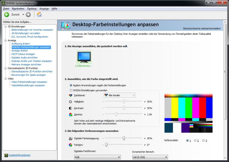This screenshot has height=162, width=229.
Task: Click the Desktop-Farbeinstellungen header monitor icon
Action: point(65,26)
